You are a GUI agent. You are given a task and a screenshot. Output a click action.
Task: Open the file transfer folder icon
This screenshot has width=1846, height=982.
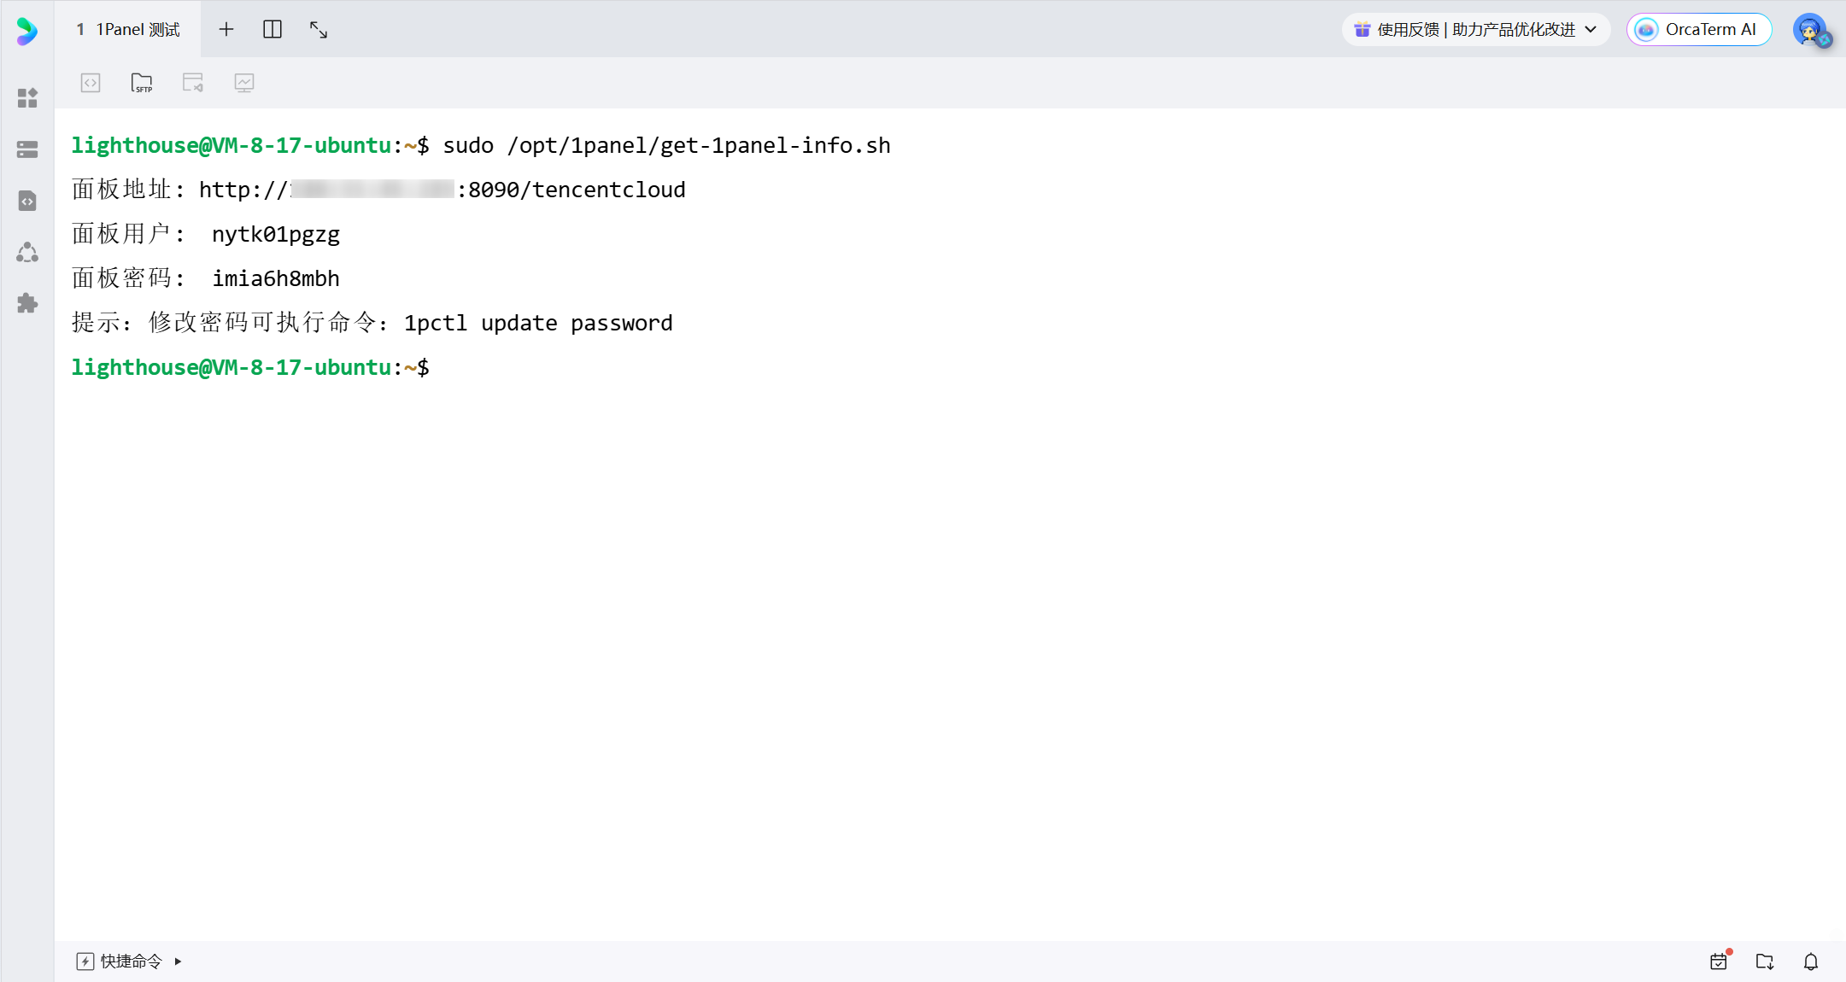tap(1765, 962)
